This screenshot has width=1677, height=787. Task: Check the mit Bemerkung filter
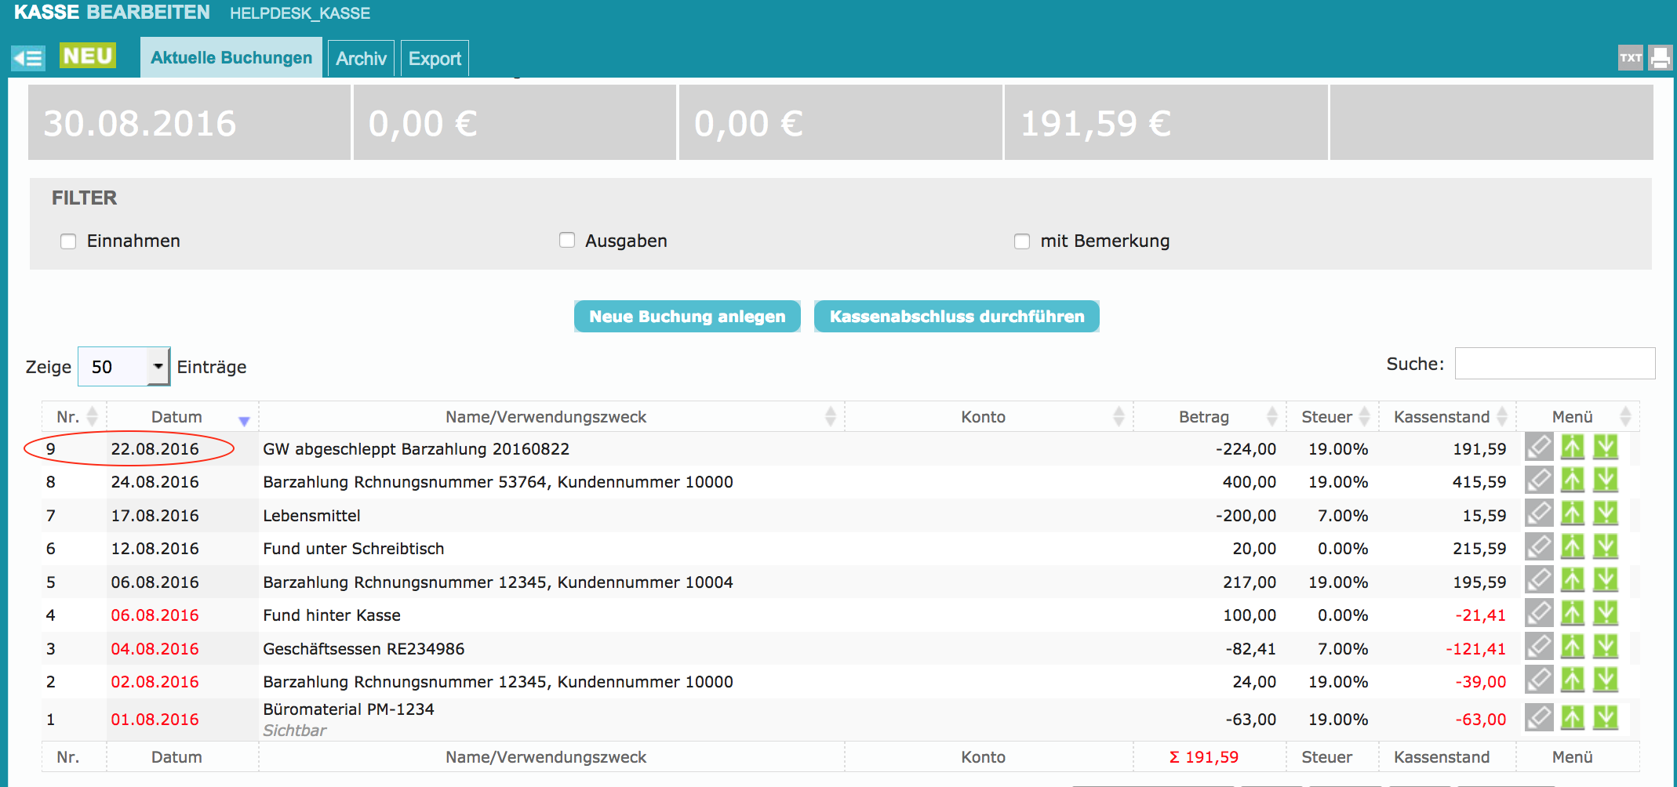pyautogui.click(x=1021, y=241)
